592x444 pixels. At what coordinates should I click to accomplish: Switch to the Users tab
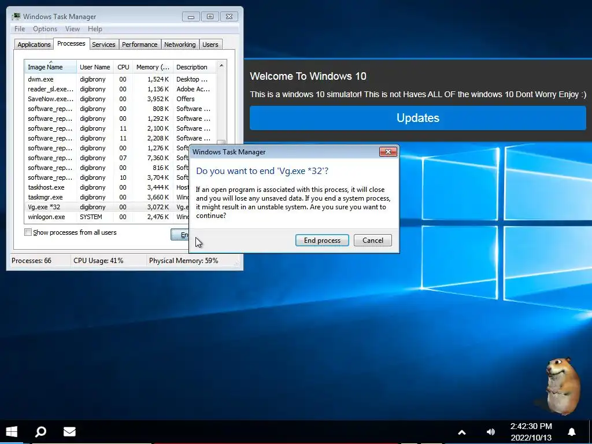[210, 45]
